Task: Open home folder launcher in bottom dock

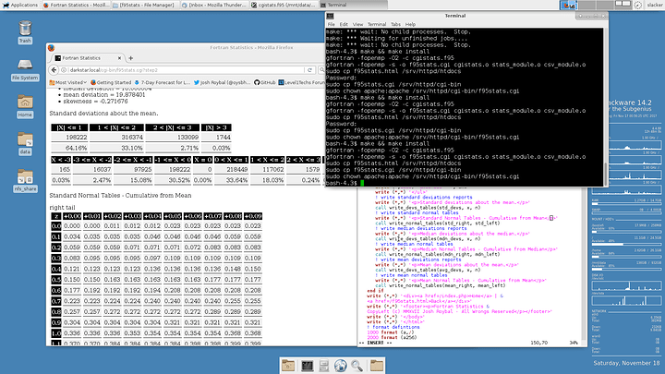Action: [288, 366]
